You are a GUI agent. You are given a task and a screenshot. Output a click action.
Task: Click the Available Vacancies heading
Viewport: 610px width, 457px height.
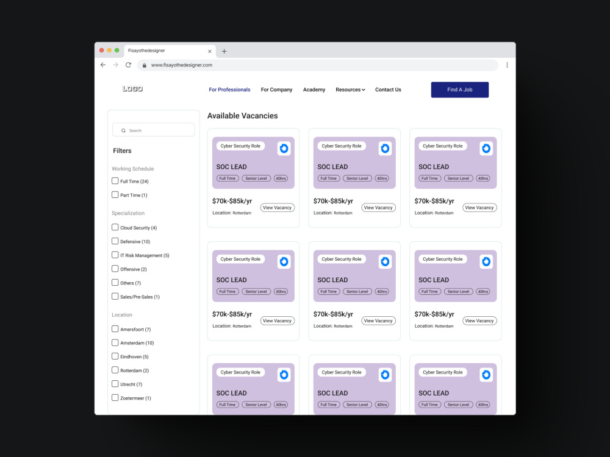242,116
